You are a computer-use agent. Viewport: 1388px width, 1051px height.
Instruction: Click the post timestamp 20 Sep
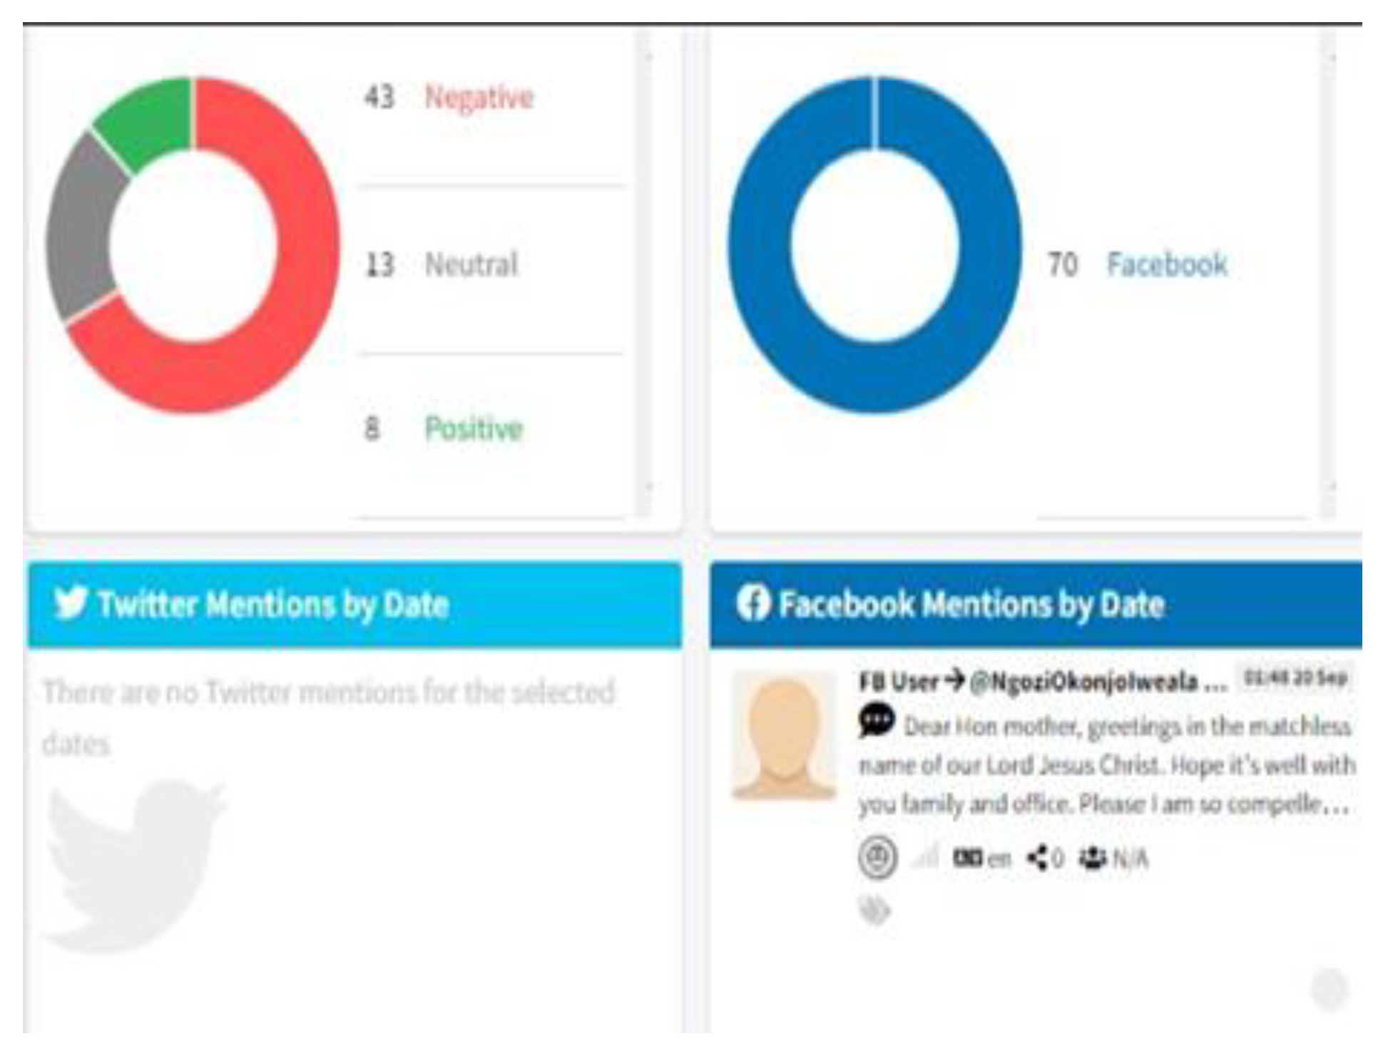pyautogui.click(x=1295, y=677)
